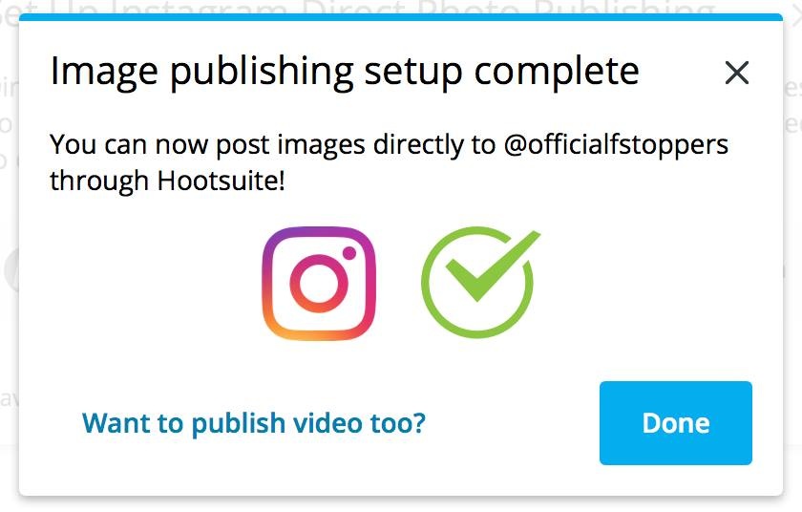The image size is (802, 512).
Task: Click the faded background close X in corner
Action: tap(797, 15)
